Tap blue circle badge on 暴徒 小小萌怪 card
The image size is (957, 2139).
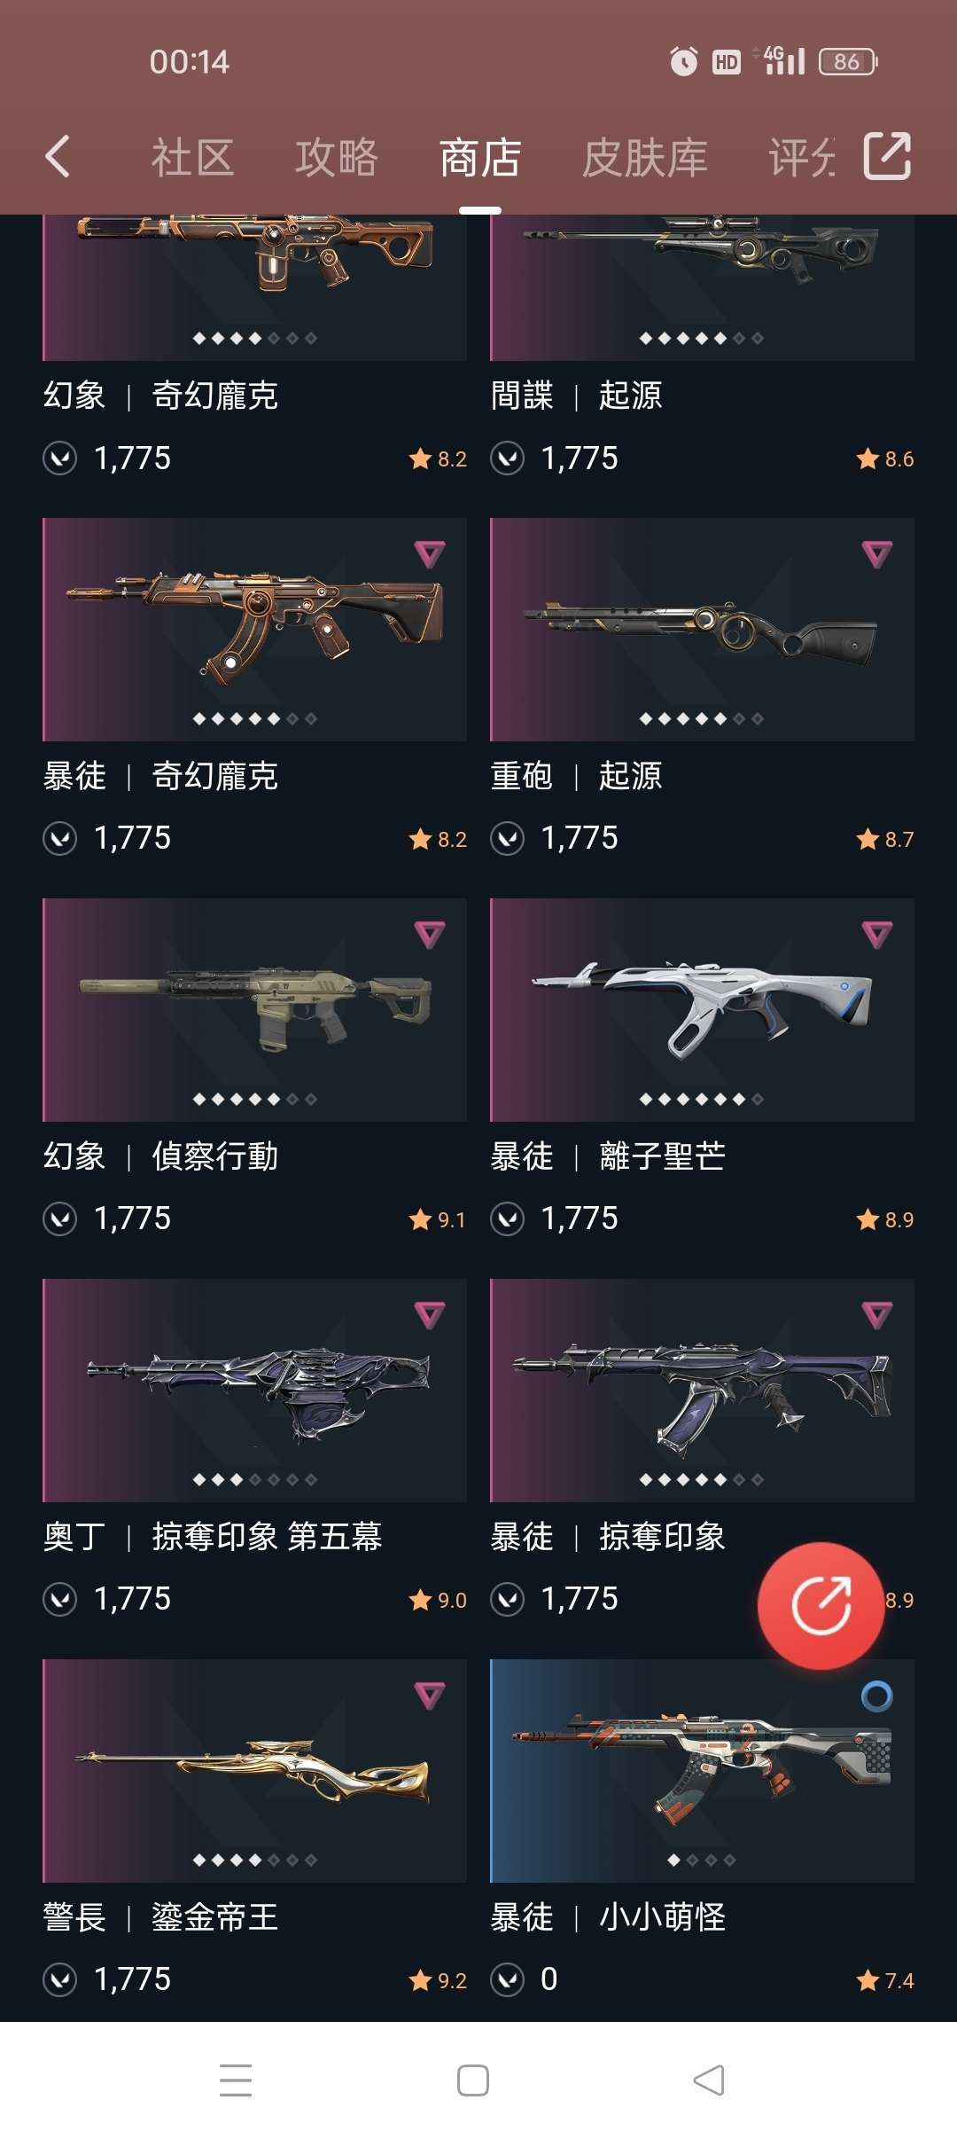coord(877,1696)
